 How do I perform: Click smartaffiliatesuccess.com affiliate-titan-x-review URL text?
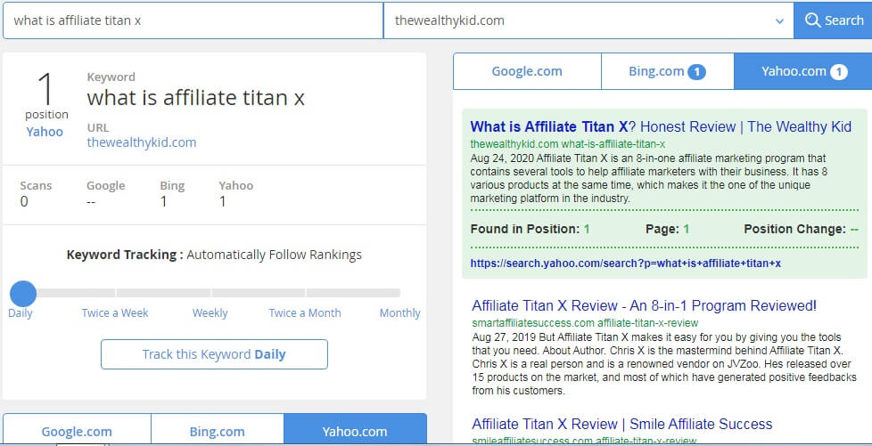(585, 322)
